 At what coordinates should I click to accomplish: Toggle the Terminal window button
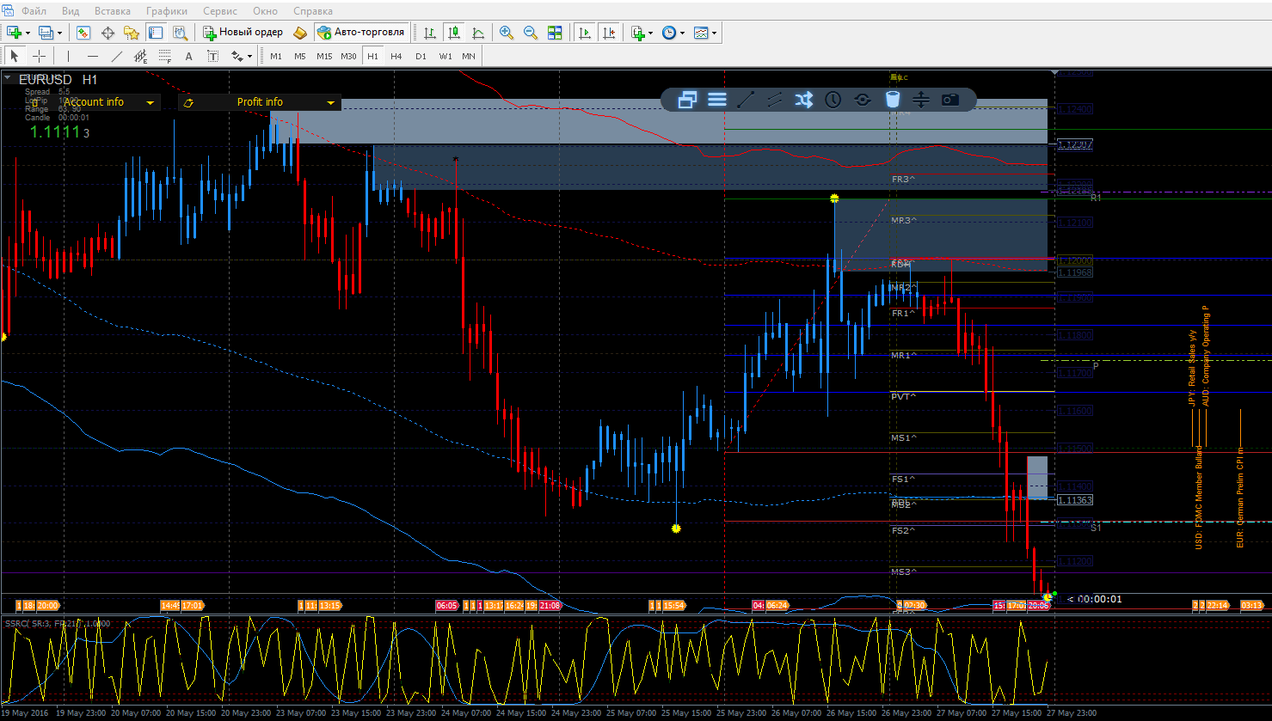[x=156, y=33]
